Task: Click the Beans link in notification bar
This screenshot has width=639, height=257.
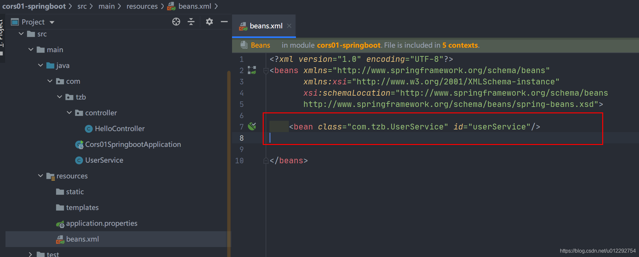Action: [260, 45]
